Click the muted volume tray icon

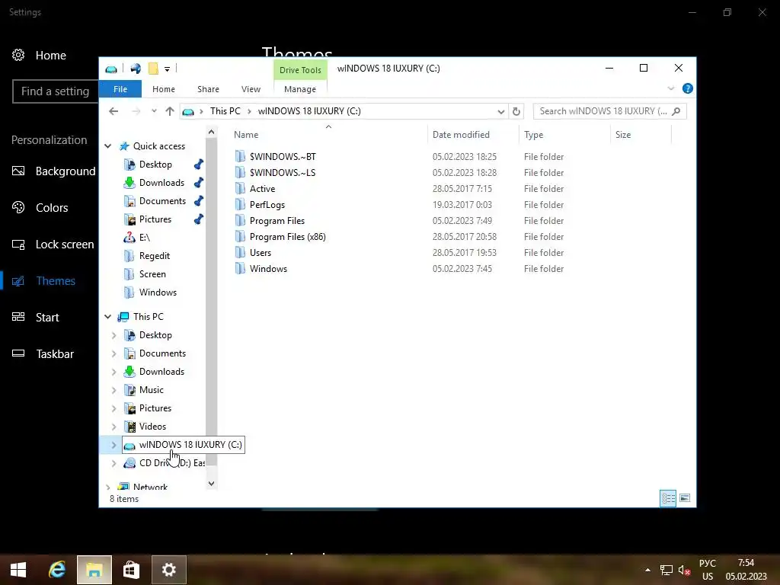tap(685, 570)
